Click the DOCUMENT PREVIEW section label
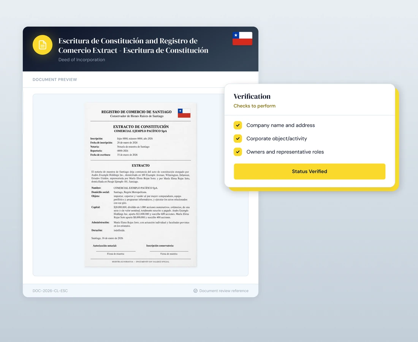Image resolution: width=418 pixels, height=342 pixels. [55, 79]
